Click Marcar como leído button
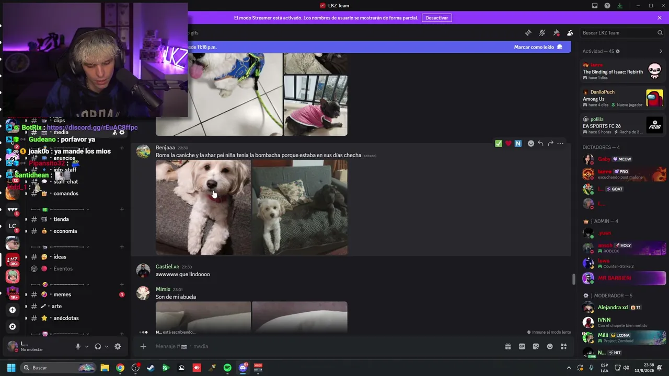The height and width of the screenshot is (376, 669). coord(538,47)
